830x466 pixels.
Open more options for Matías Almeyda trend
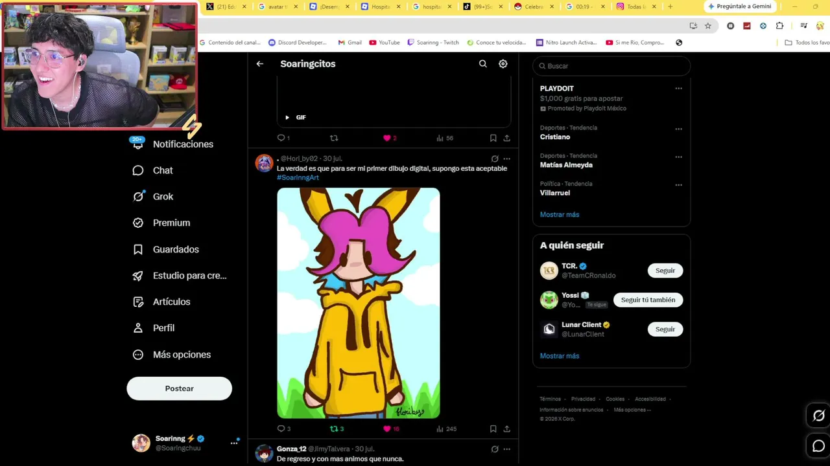point(678,157)
